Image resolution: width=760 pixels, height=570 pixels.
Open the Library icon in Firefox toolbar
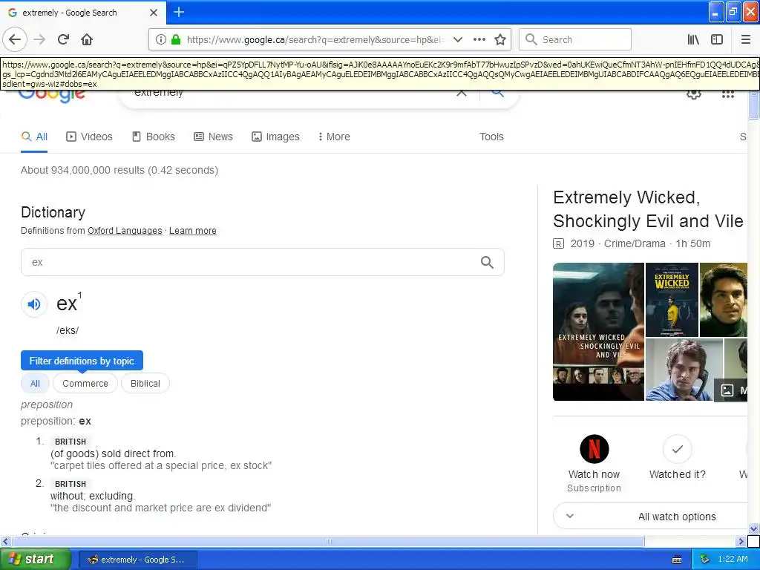coord(694,40)
